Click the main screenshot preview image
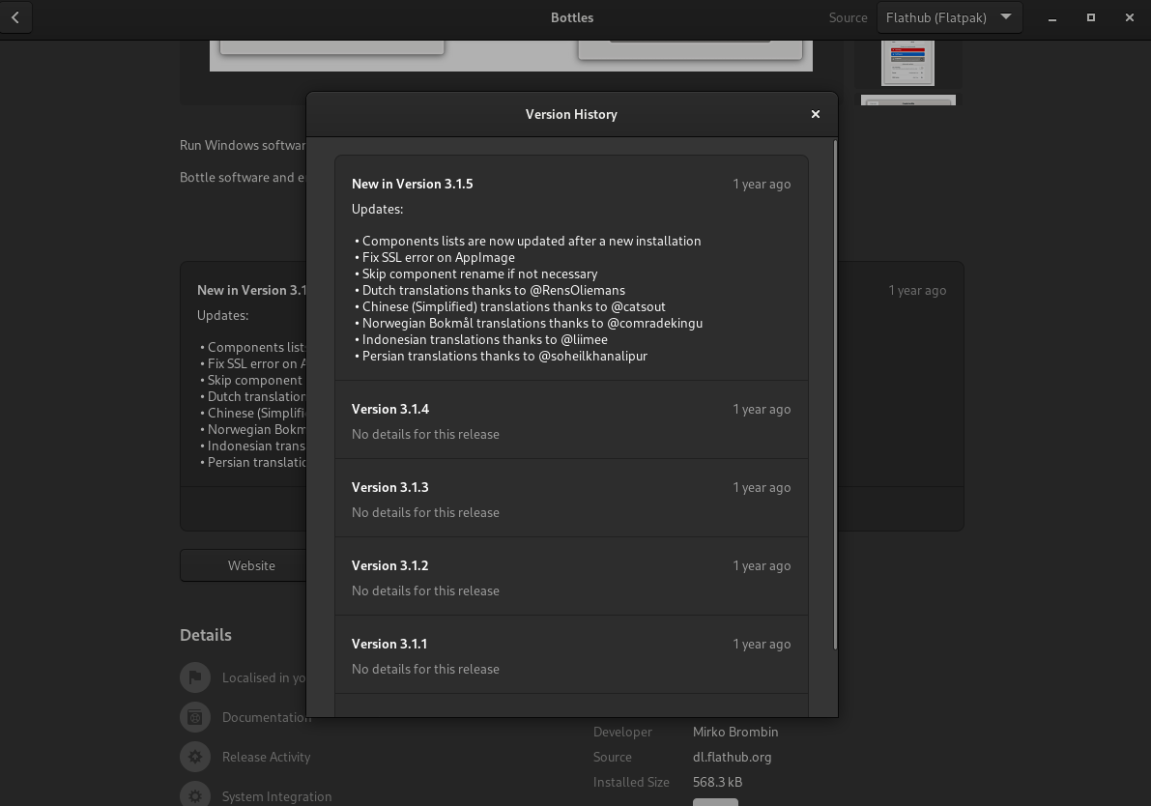 click(511, 56)
